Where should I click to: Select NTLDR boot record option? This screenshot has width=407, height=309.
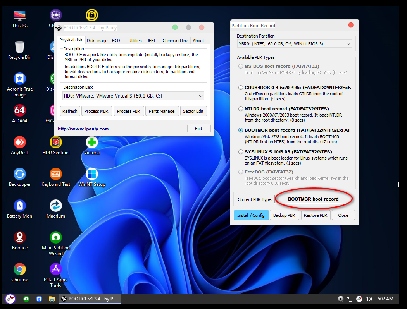[241, 109]
